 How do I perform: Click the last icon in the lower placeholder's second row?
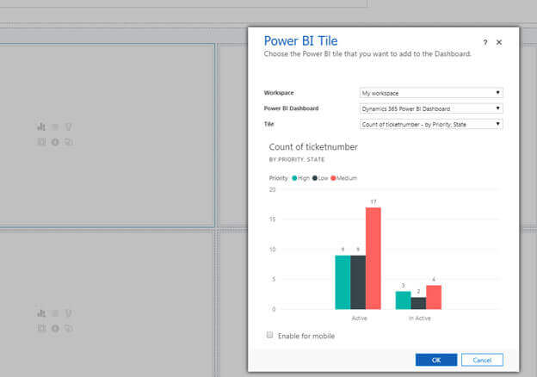pyautogui.click(x=69, y=329)
